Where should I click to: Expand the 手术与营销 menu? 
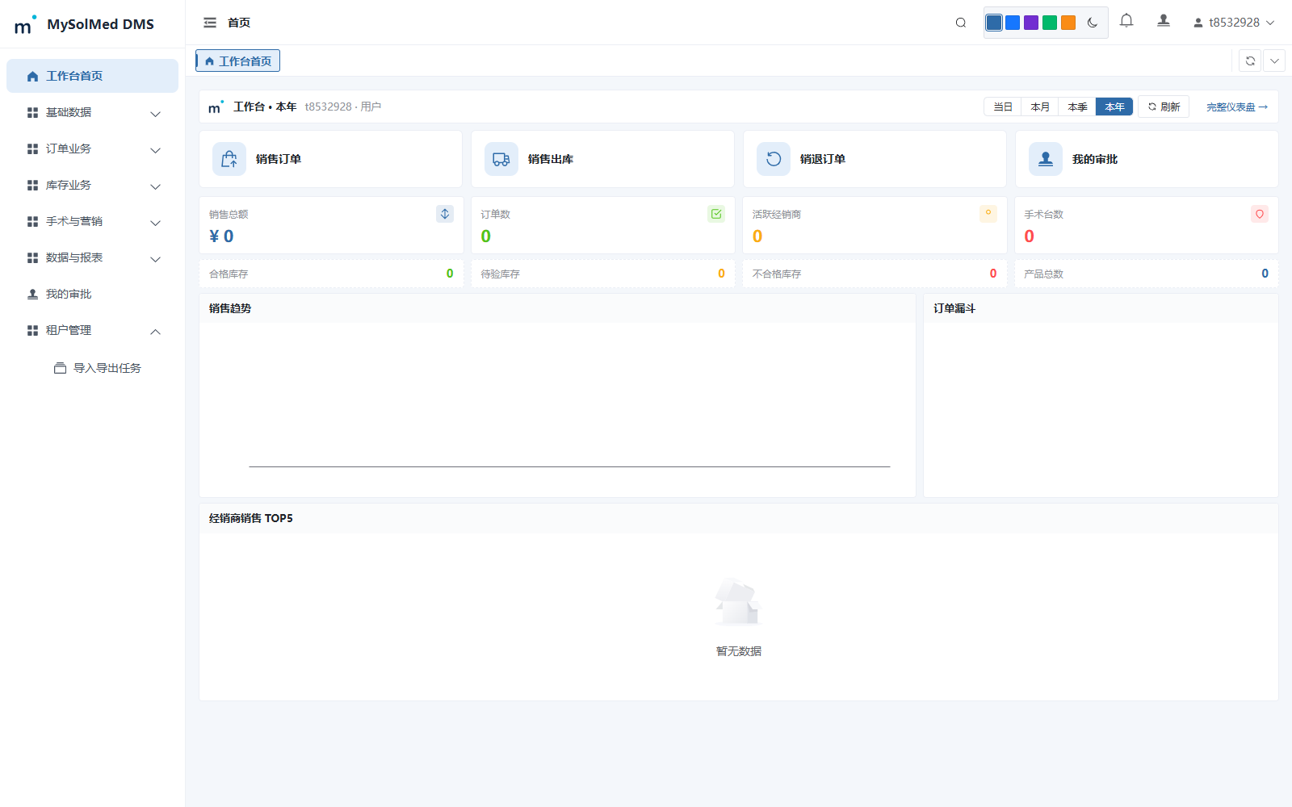[92, 221]
